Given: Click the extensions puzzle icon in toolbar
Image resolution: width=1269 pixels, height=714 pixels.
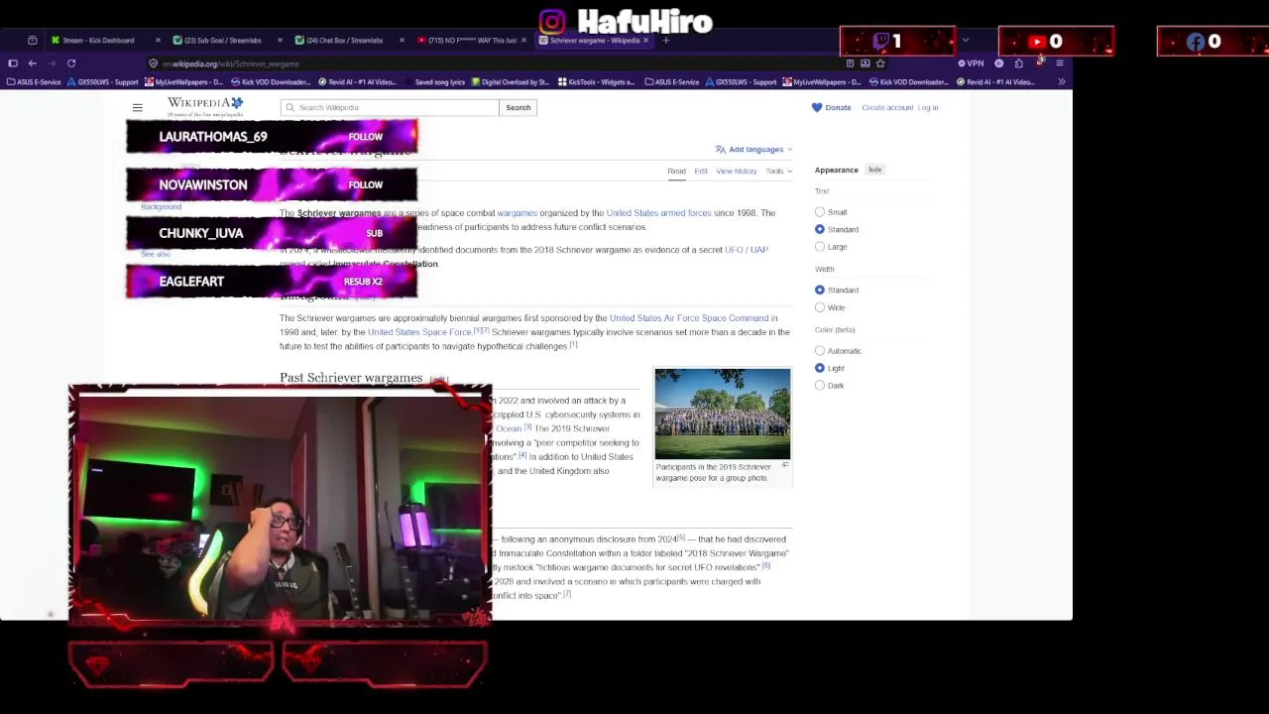Looking at the screenshot, I should pos(1019,63).
